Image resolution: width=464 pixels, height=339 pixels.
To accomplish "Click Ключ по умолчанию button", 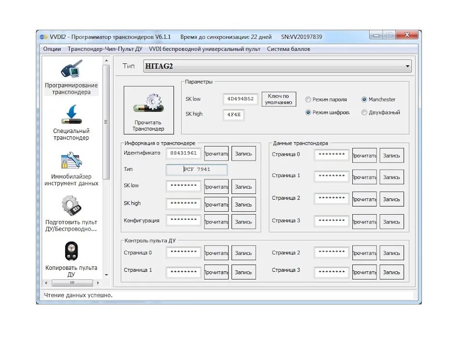I will pos(279,99).
